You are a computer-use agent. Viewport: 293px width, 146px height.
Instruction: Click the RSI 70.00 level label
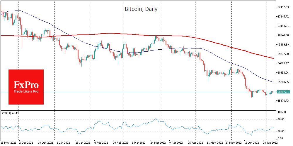[x=282, y=119]
